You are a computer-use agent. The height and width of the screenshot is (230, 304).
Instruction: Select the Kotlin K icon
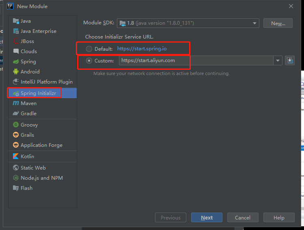pos(16,156)
